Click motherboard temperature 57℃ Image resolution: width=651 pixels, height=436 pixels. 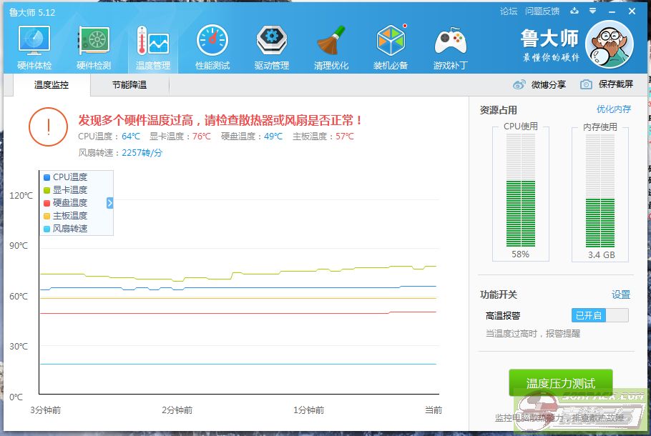coord(345,137)
